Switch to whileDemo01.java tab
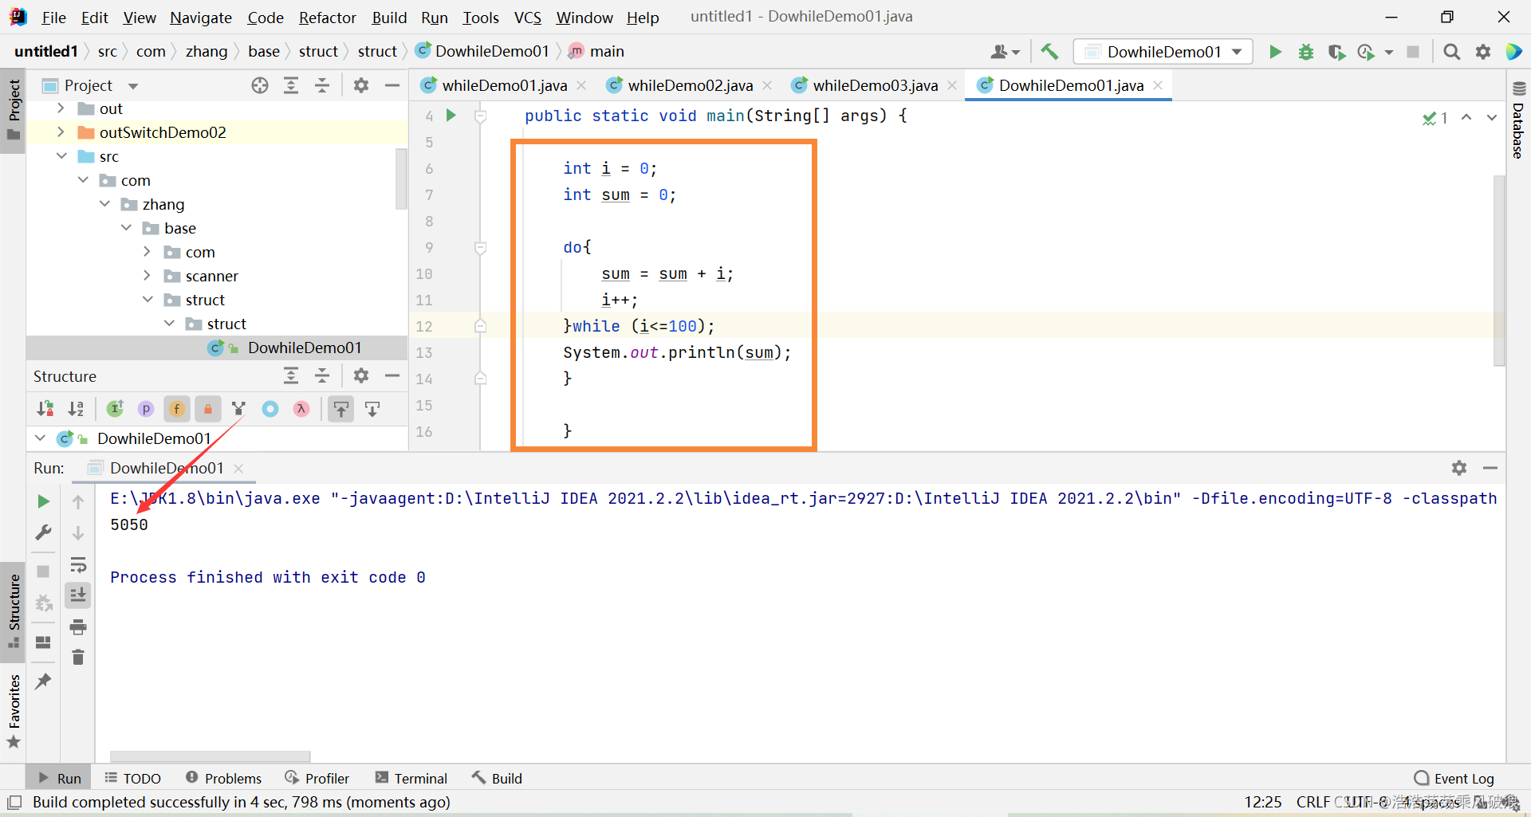Screen dimensions: 1531x817 point(504,85)
